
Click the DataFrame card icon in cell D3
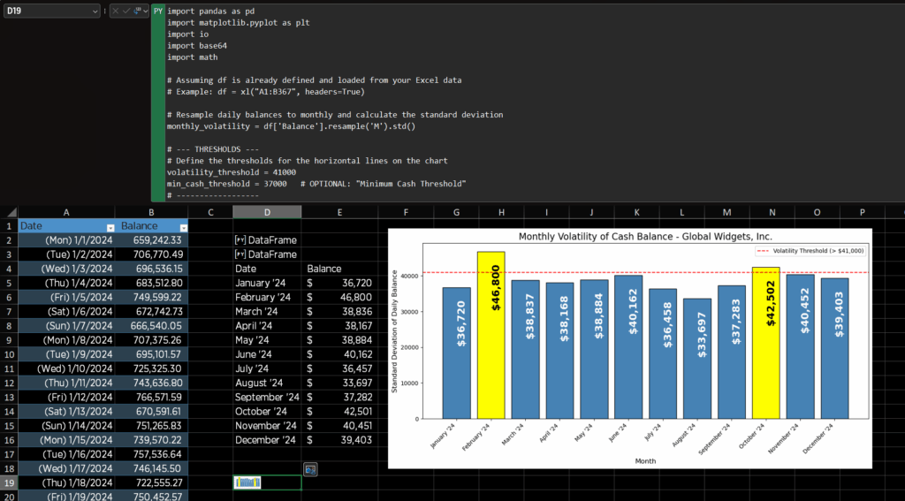240,254
